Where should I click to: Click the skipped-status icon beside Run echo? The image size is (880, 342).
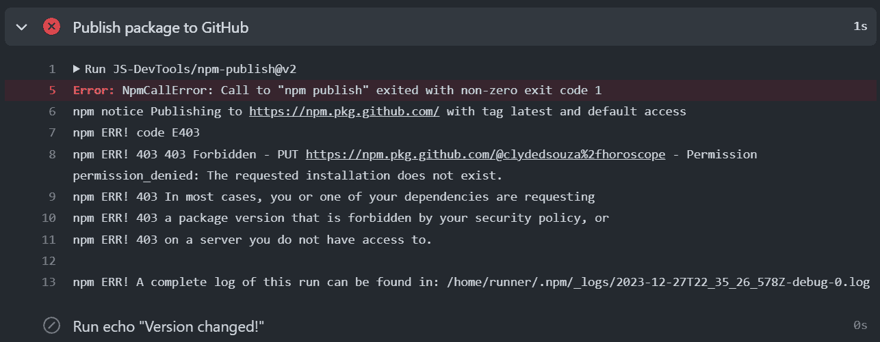click(51, 326)
